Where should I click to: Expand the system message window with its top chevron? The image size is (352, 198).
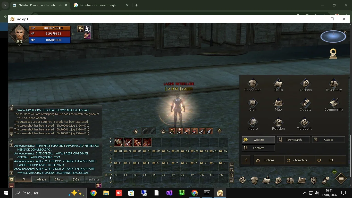[x=11, y=105]
